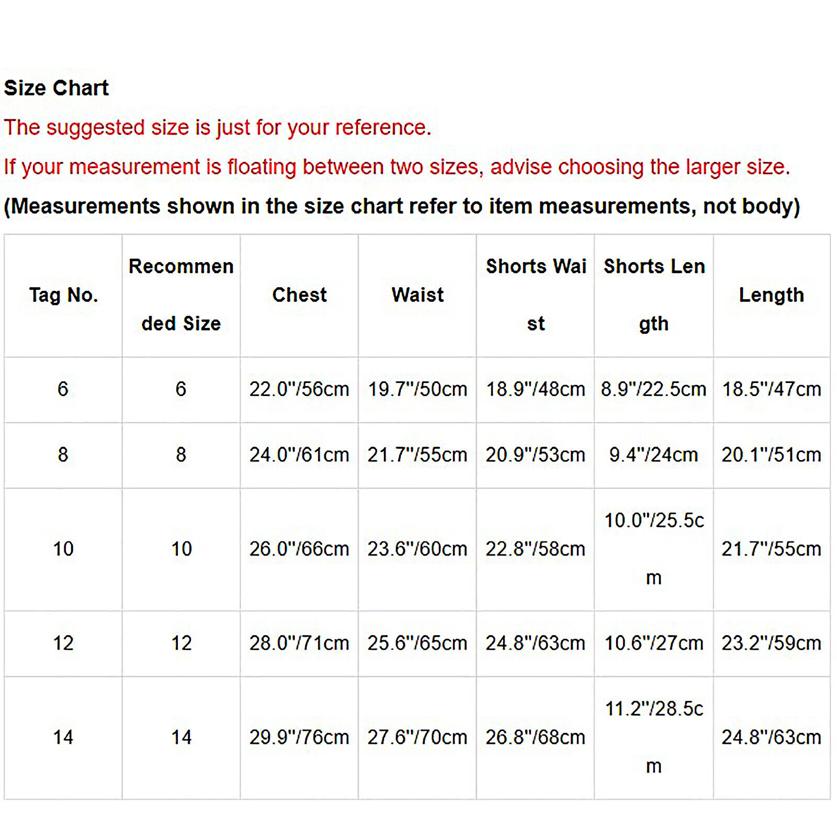This screenshot has width=837, height=837.
Task: Click the Shorts Length header cell
Action: [654, 296]
